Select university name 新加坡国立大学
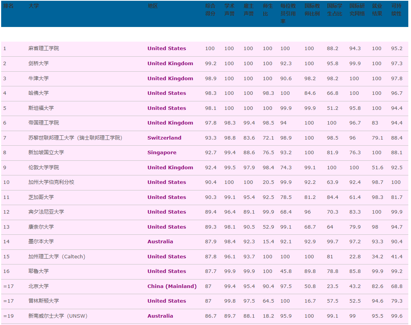The height and width of the screenshot is (325, 411). [x=46, y=152]
